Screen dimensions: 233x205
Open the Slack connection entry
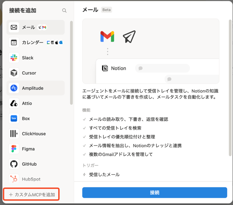(x=35, y=58)
